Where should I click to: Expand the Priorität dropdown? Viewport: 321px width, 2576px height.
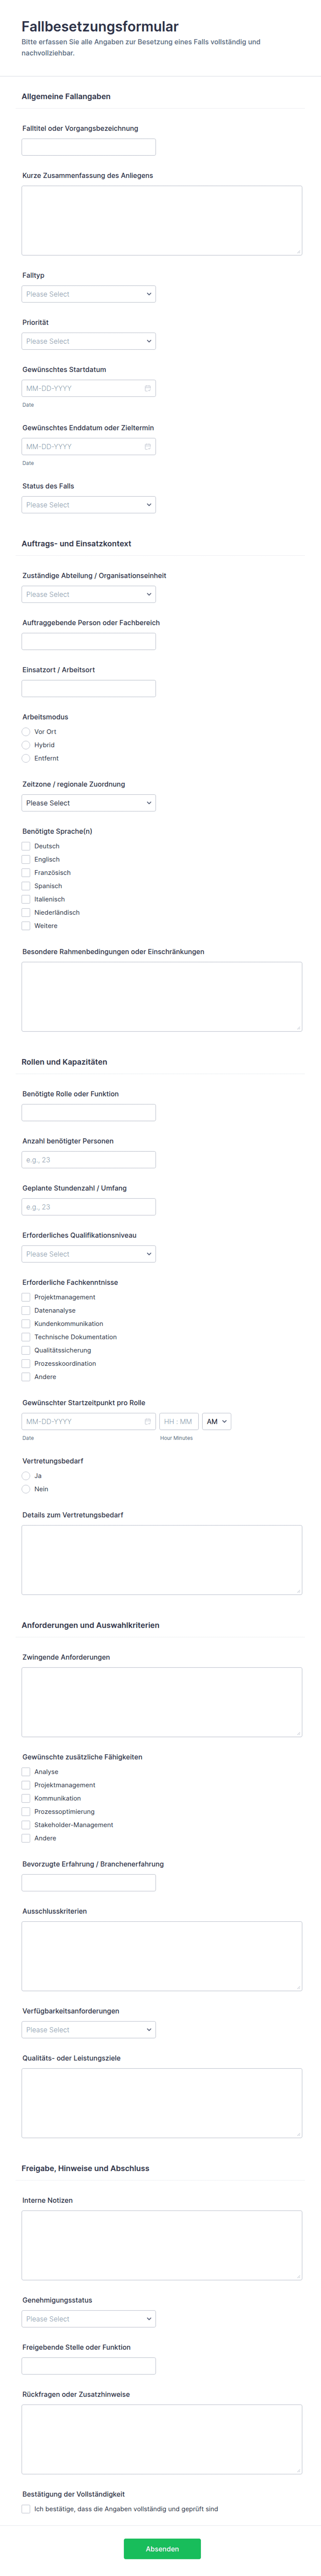[88, 341]
